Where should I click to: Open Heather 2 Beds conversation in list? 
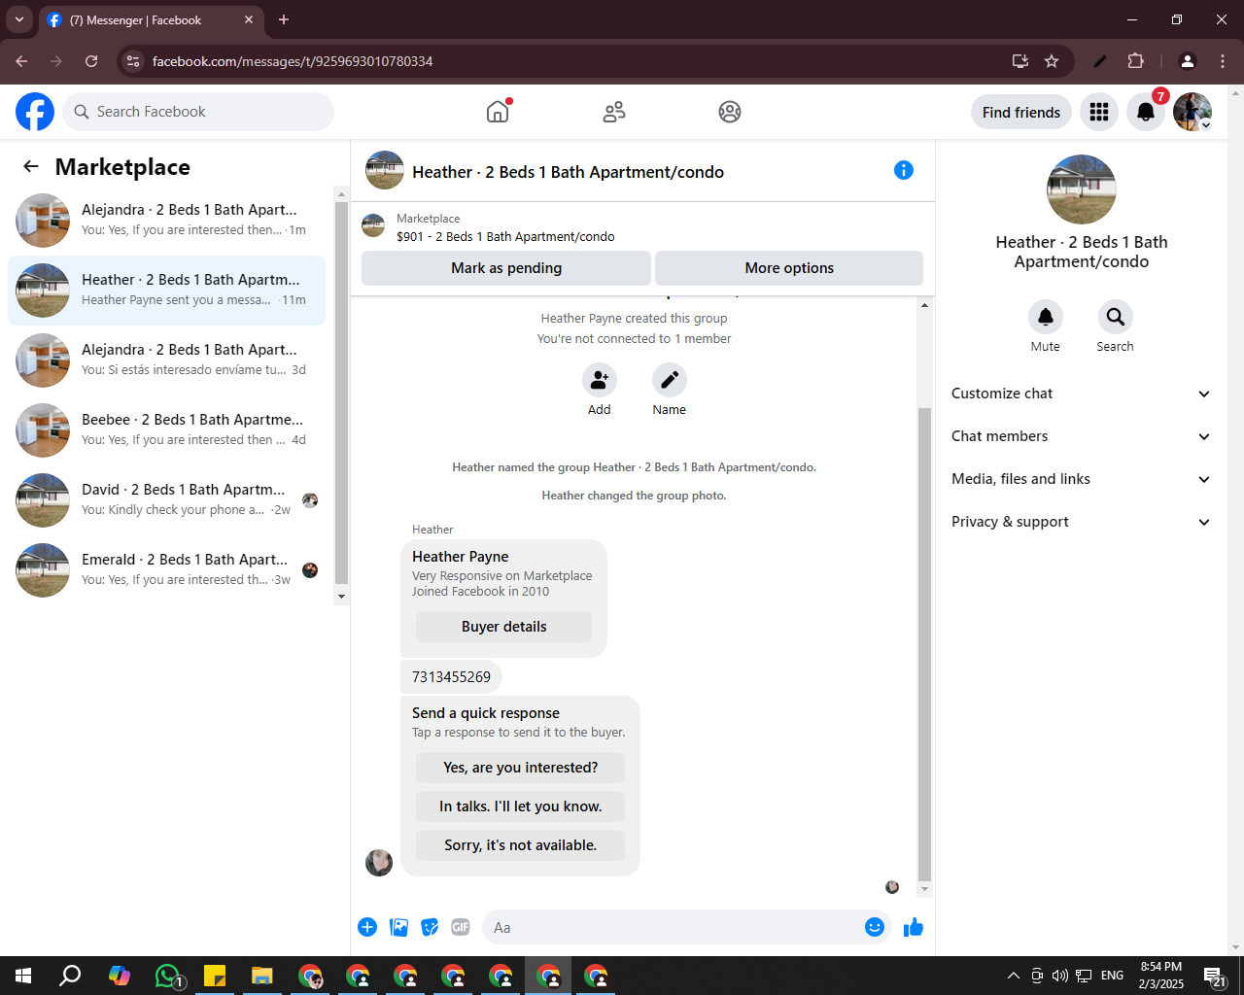click(x=167, y=291)
